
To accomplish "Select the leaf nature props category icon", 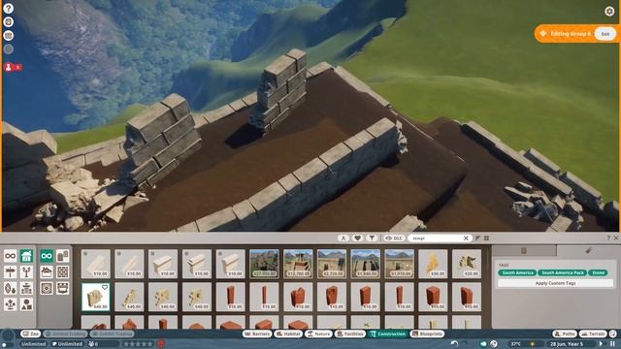I will click(11, 289).
